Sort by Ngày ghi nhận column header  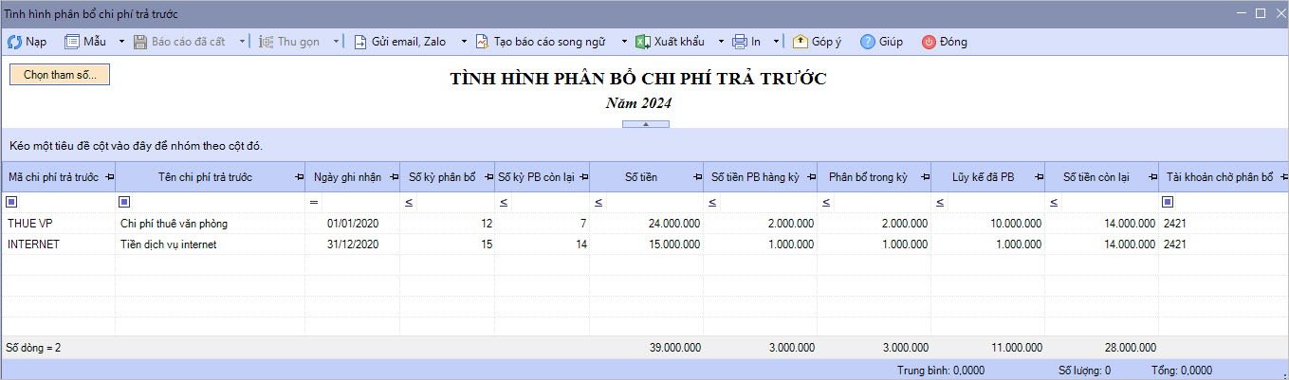(346, 177)
